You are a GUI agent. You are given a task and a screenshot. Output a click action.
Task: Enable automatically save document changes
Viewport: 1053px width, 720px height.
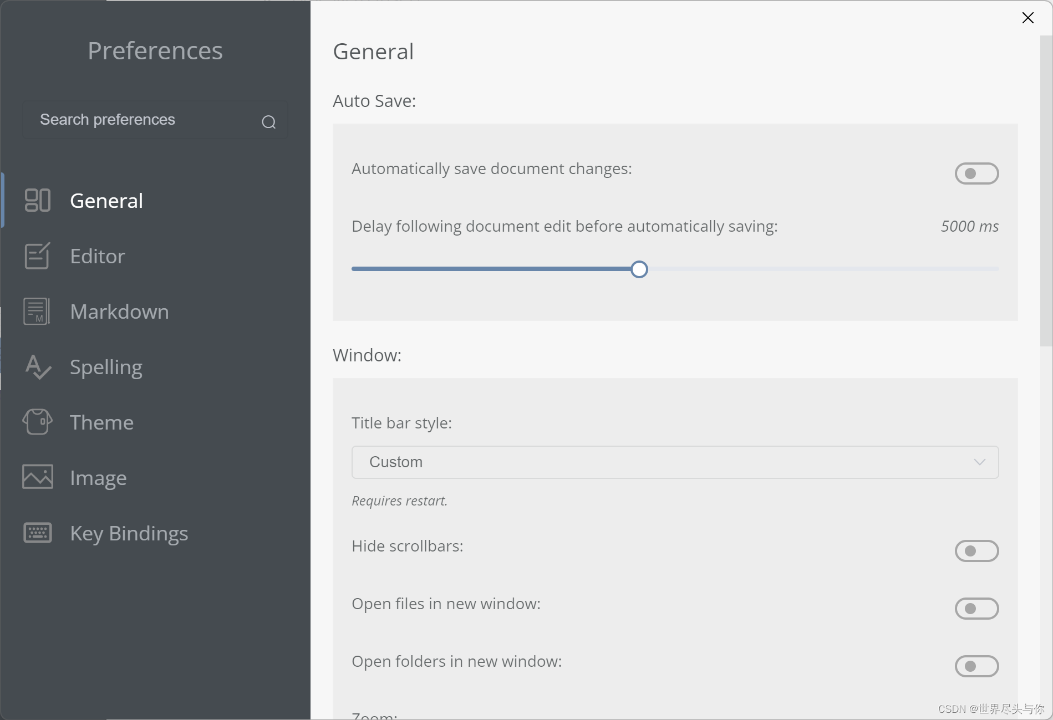click(976, 173)
